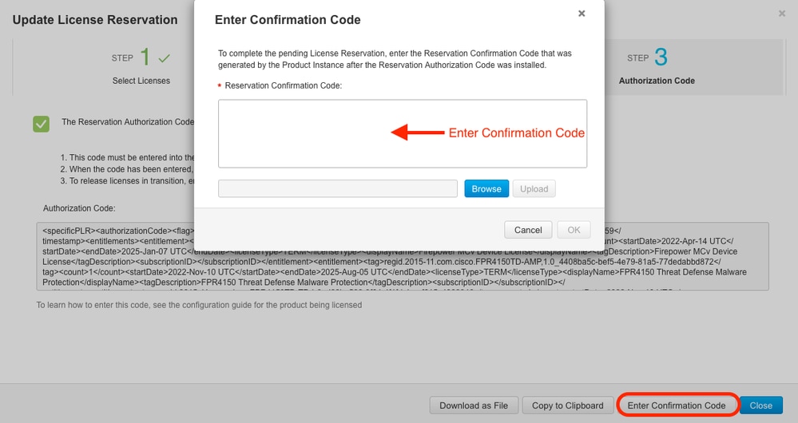This screenshot has width=798, height=423.
Task: Select the large numeral 1 of Step 1
Action: pos(145,57)
